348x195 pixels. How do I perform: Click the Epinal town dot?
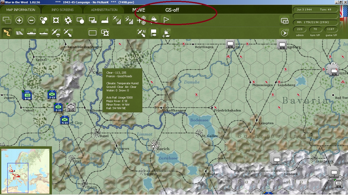coord(34,57)
